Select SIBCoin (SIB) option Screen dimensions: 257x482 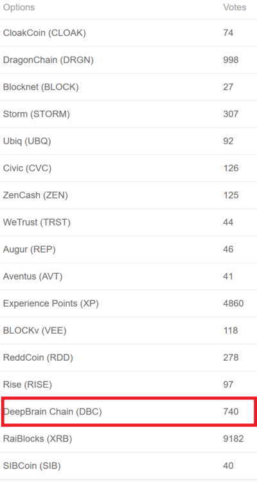[x=128, y=466]
